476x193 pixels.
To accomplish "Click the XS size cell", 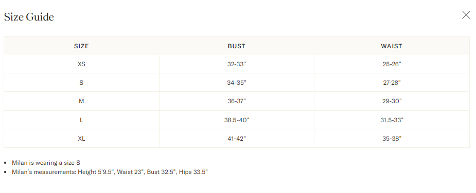I will click(x=81, y=64).
